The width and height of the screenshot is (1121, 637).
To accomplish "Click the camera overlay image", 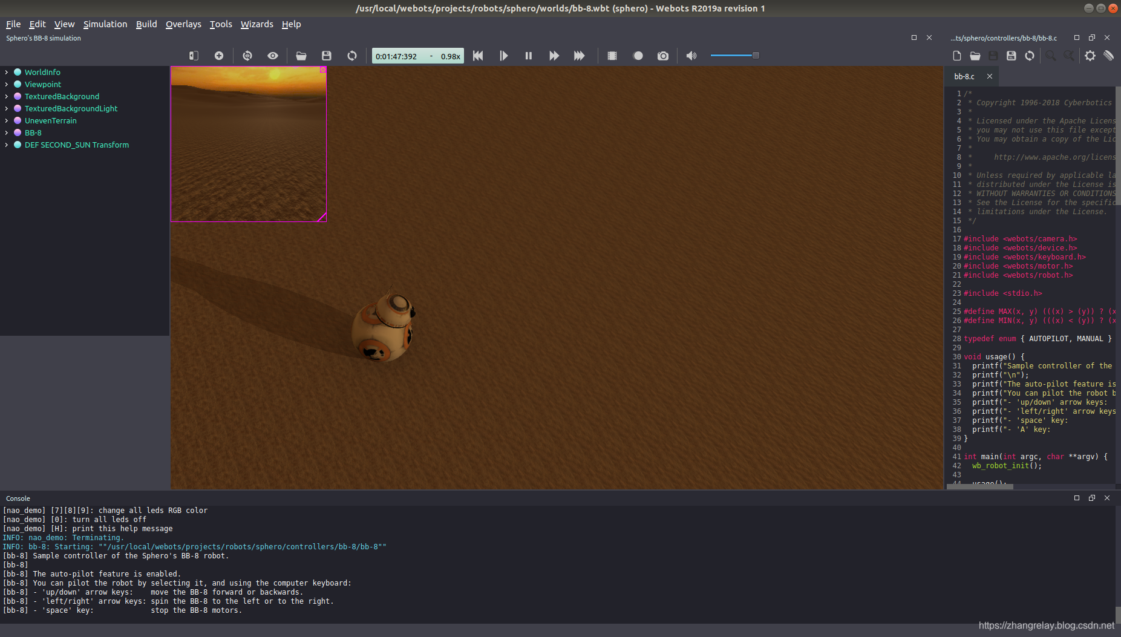I will tap(249, 144).
